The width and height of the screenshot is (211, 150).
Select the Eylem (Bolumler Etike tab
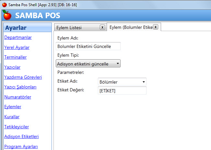131,27
